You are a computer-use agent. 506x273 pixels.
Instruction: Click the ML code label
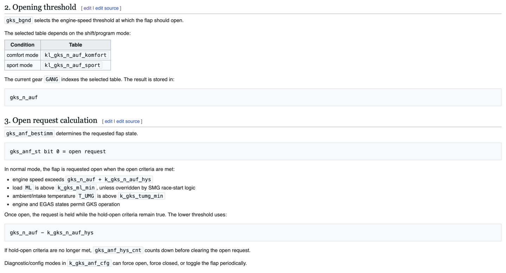(28, 188)
